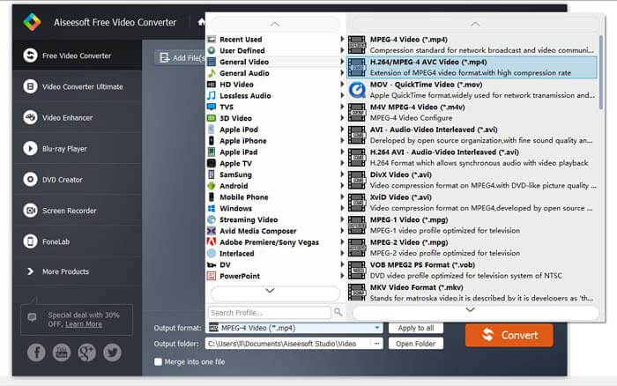The width and height of the screenshot is (617, 386).
Task: Click the Google Plus social icon
Action: coord(87,353)
